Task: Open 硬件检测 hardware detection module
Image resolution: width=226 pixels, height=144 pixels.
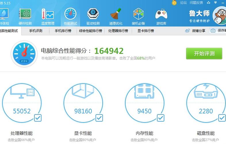Action: 25,16
